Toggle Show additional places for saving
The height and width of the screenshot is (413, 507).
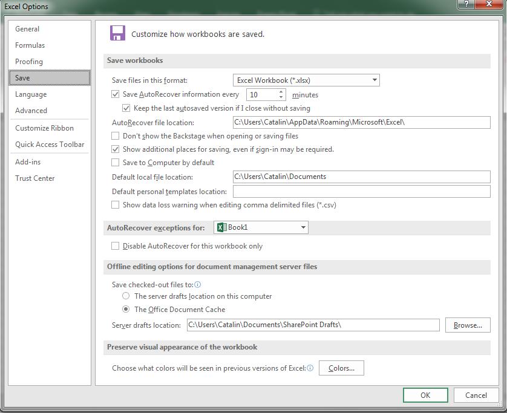(115, 149)
